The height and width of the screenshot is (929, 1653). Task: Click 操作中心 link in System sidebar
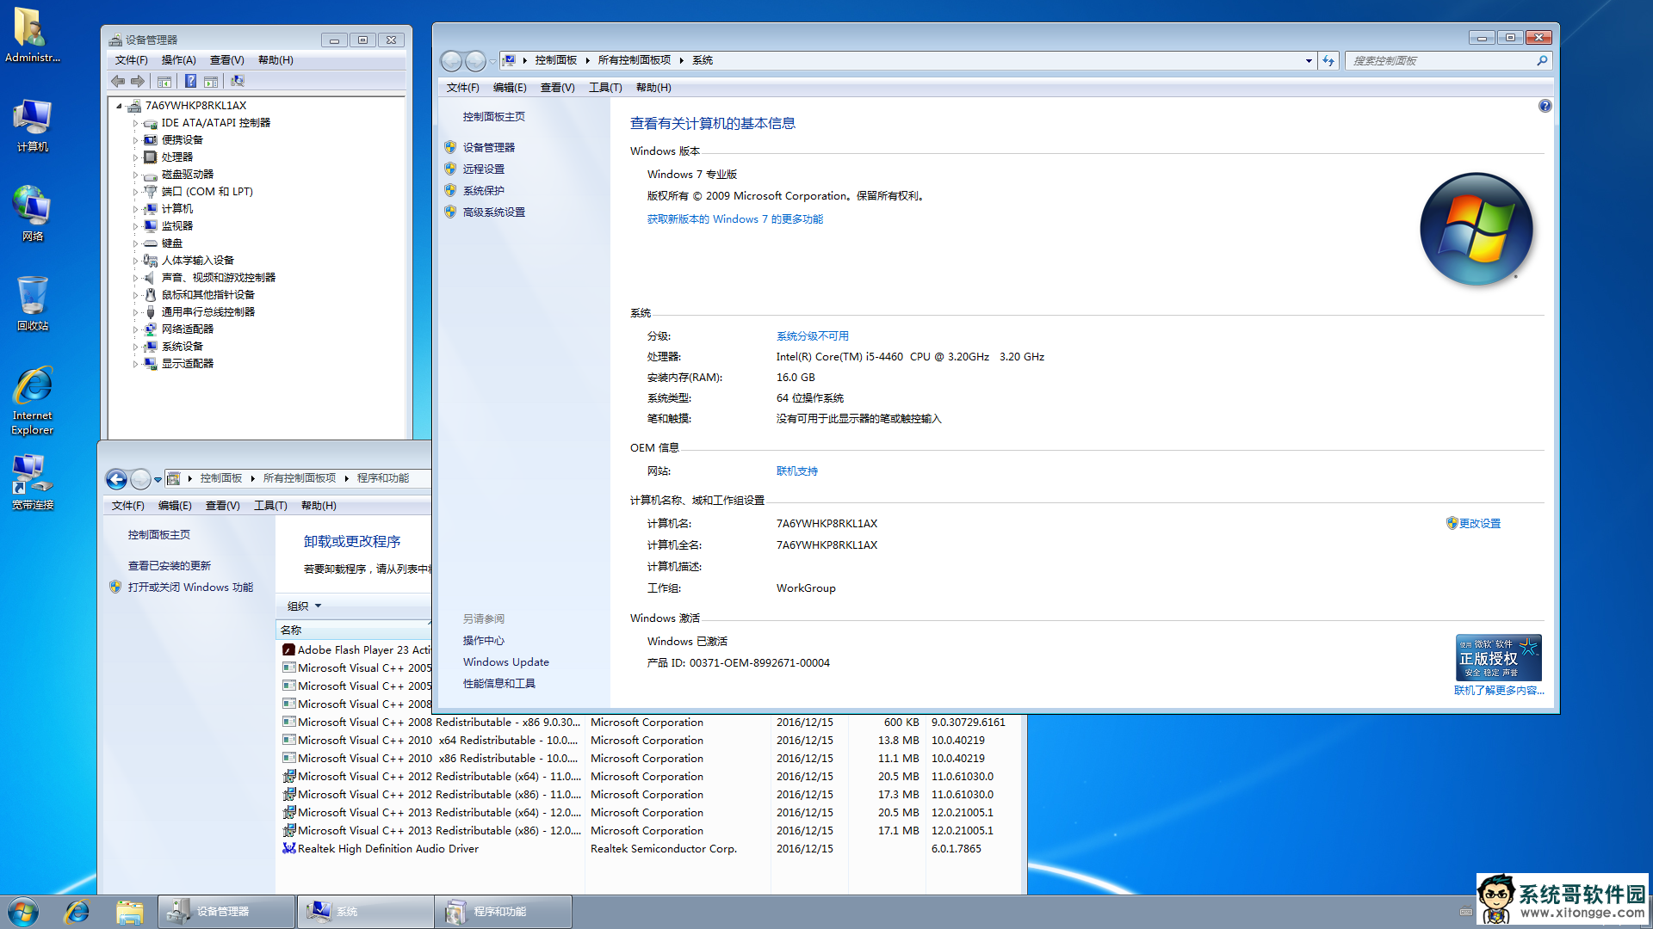pyautogui.click(x=483, y=641)
